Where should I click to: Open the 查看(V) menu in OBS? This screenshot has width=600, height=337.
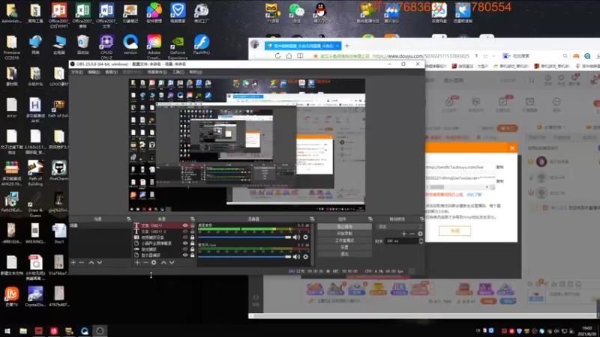pyautogui.click(x=111, y=72)
